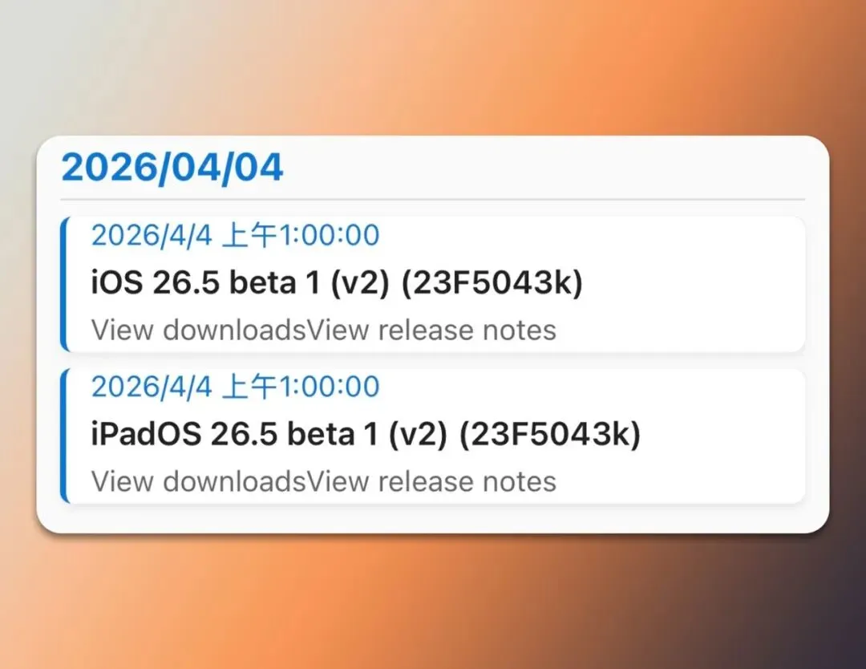866x669 pixels.
Task: Select the iPadOS 26.5 beta 1 (v2) (23F5043k) title
Action: click(x=366, y=434)
